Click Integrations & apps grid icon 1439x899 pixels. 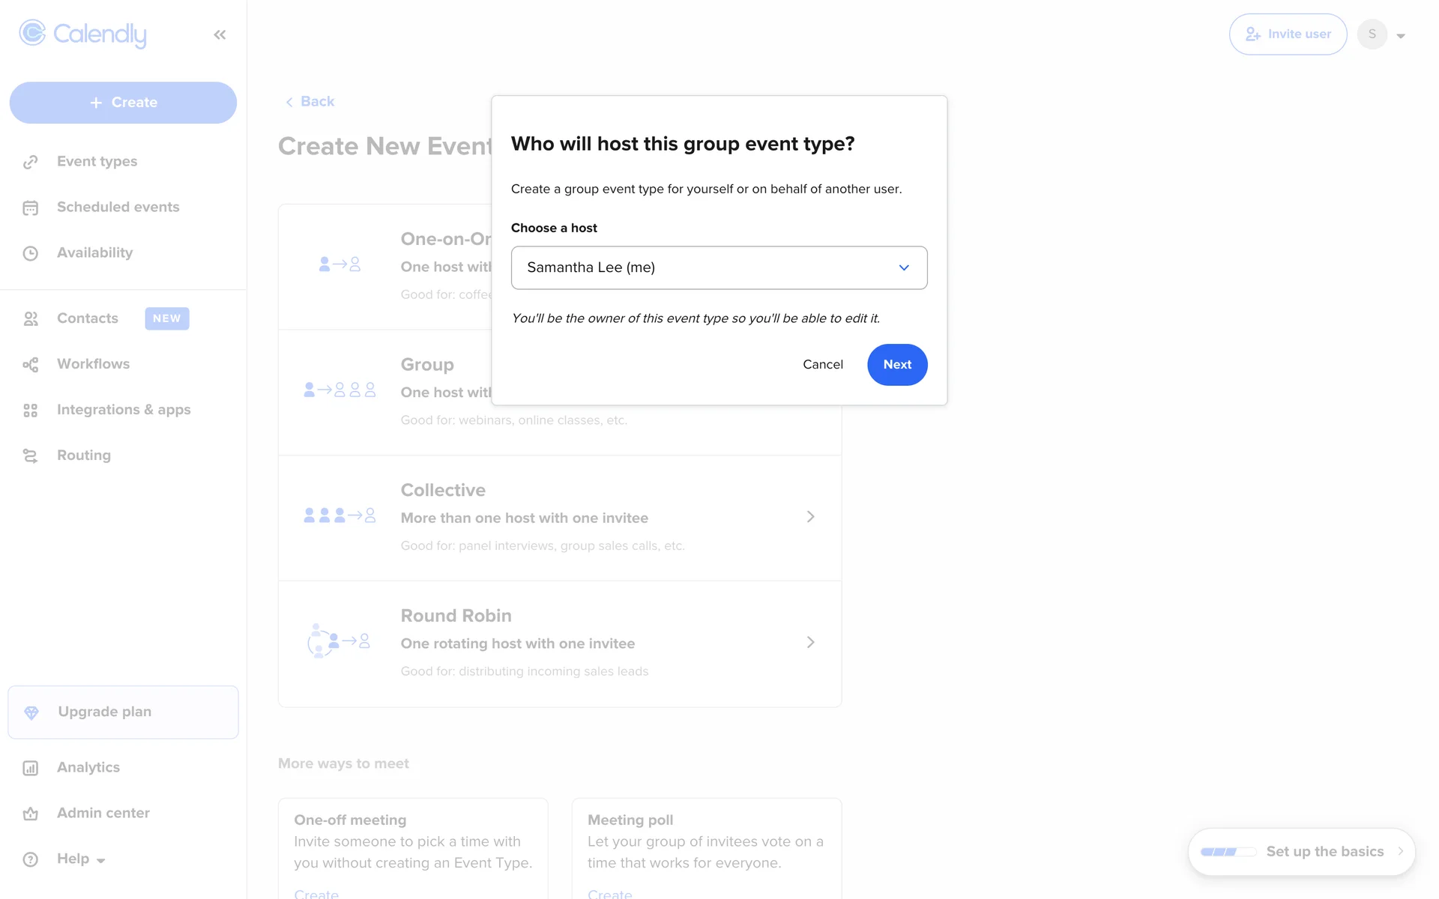coord(31,411)
